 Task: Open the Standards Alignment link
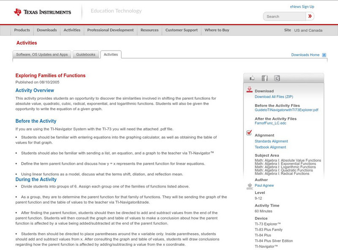[x=271, y=141]
